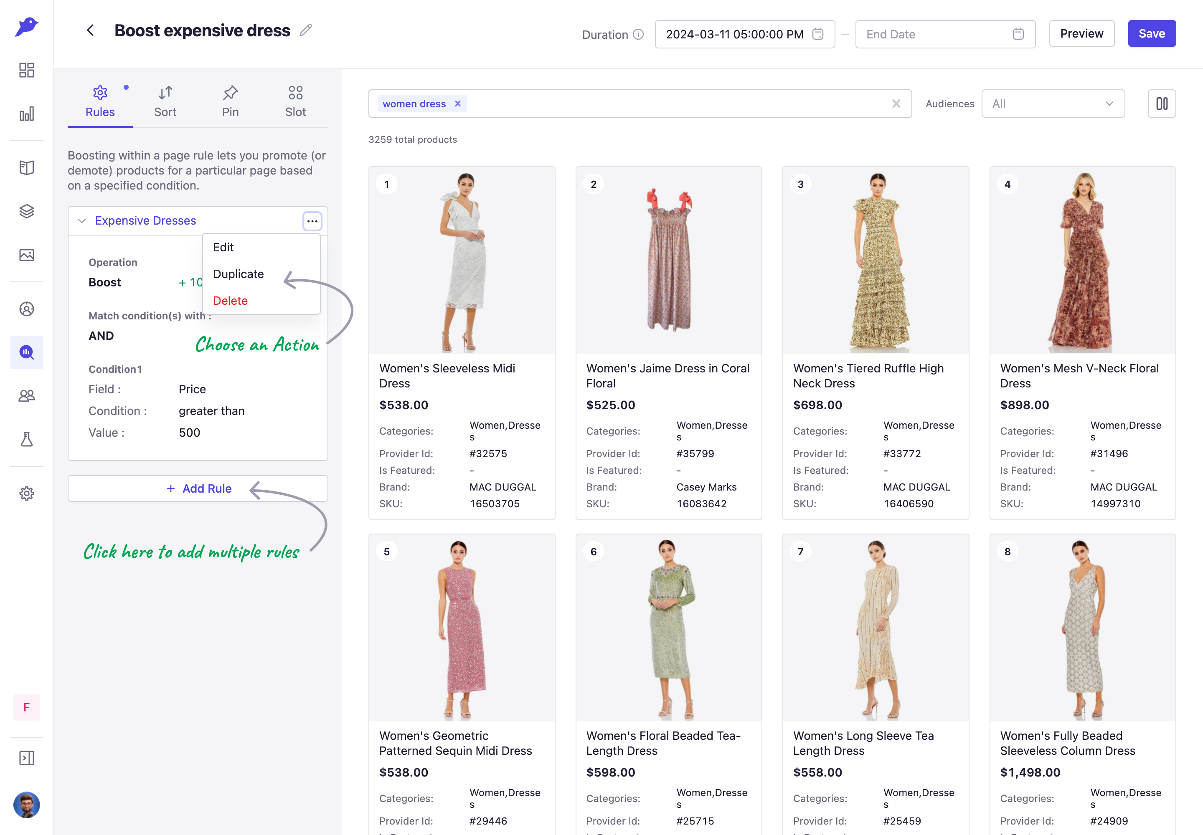This screenshot has width=1203, height=835.
Task: Open the bar chart analytics sidebar icon
Action: pos(27,114)
